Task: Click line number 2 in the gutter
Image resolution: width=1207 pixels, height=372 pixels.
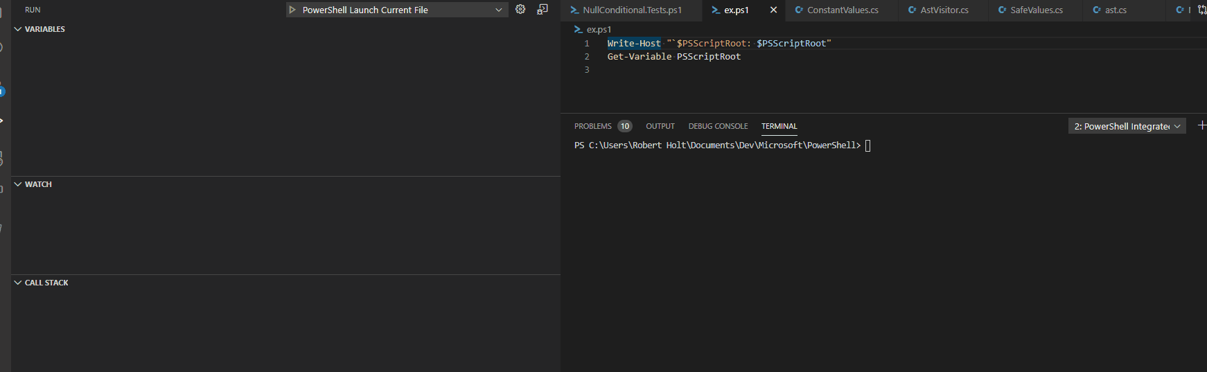Action: coord(587,57)
